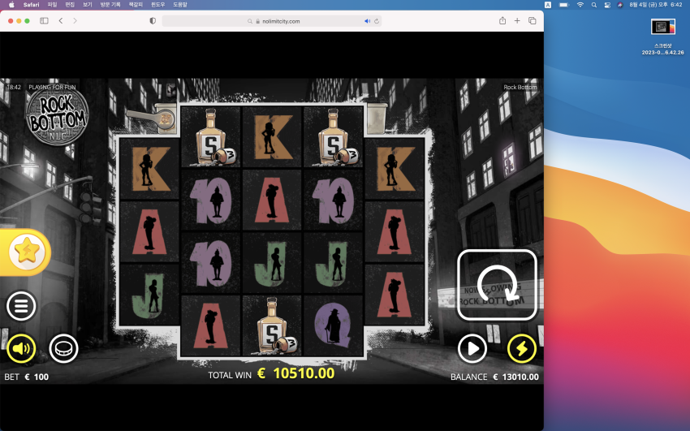
Task: Click the Rock Bottom game logo
Action: point(57,117)
